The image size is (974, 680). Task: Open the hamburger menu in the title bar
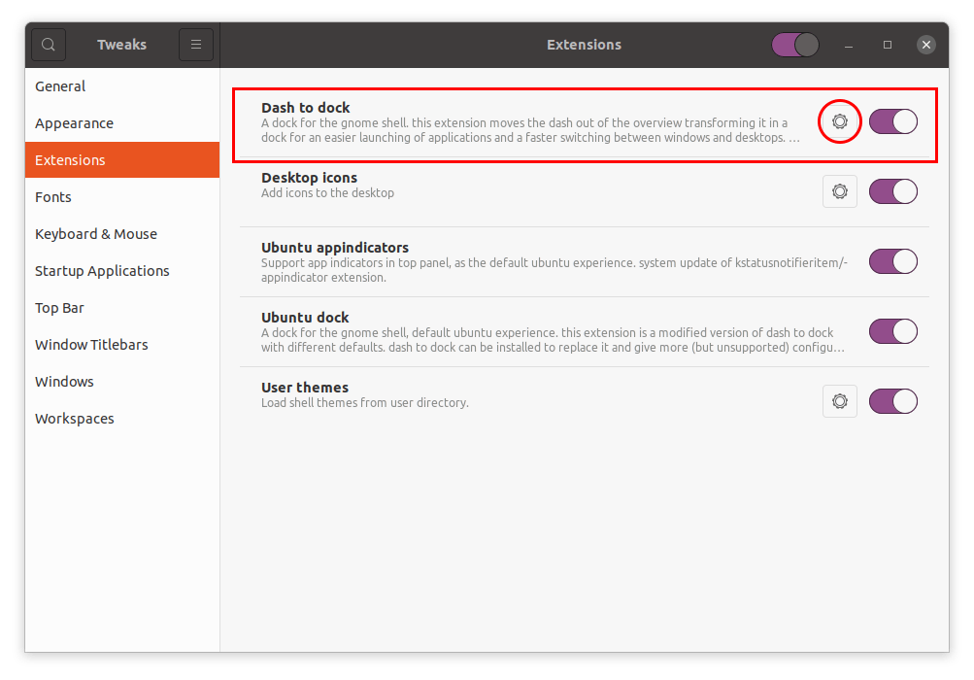click(195, 44)
